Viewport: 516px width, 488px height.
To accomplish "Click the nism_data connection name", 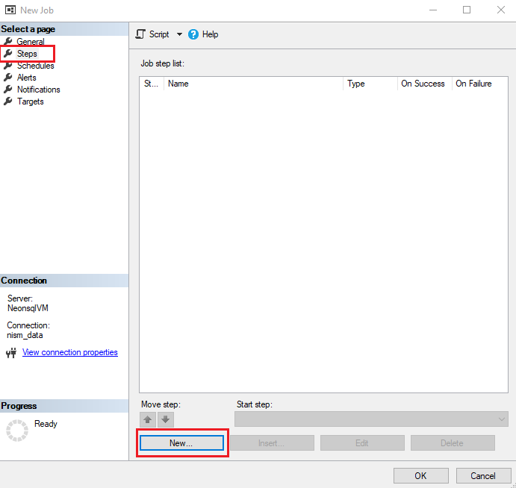I will (x=25, y=335).
